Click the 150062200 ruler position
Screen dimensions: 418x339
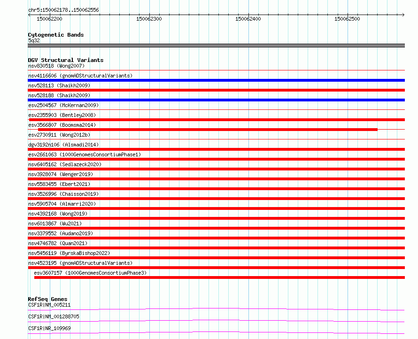pyautogui.click(x=49, y=19)
